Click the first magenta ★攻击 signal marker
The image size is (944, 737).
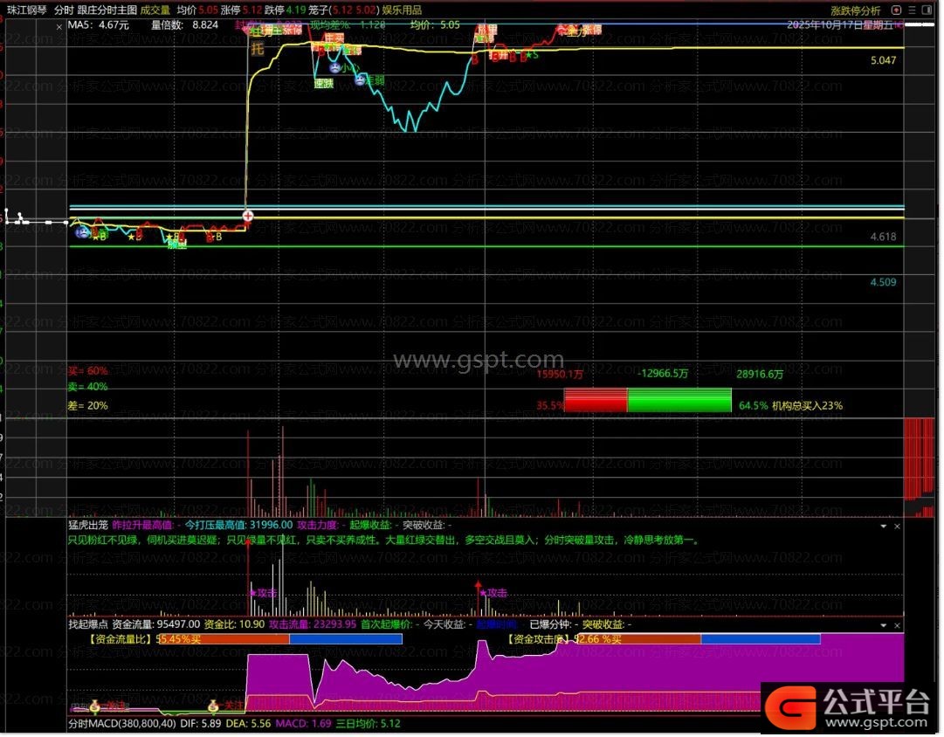(263, 593)
